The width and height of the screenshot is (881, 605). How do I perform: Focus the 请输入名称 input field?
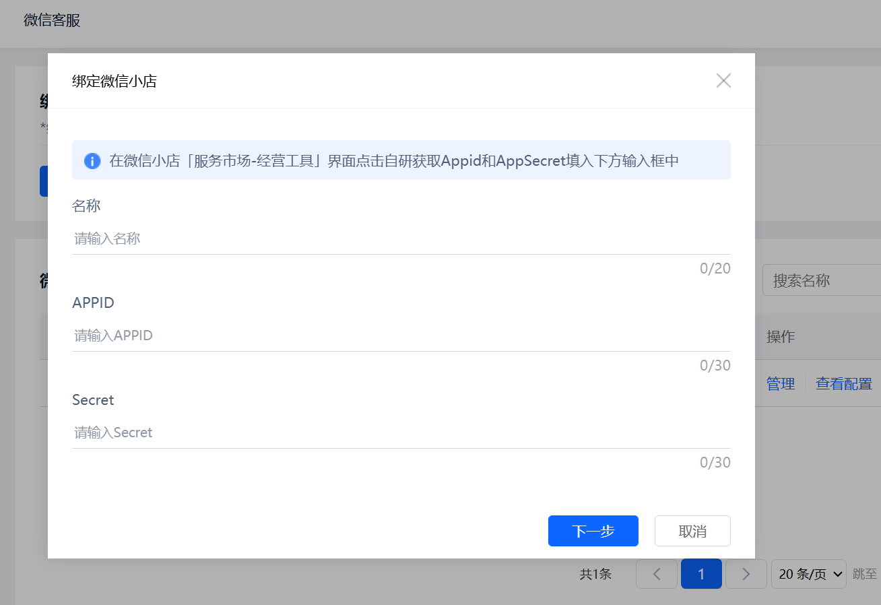(x=401, y=238)
